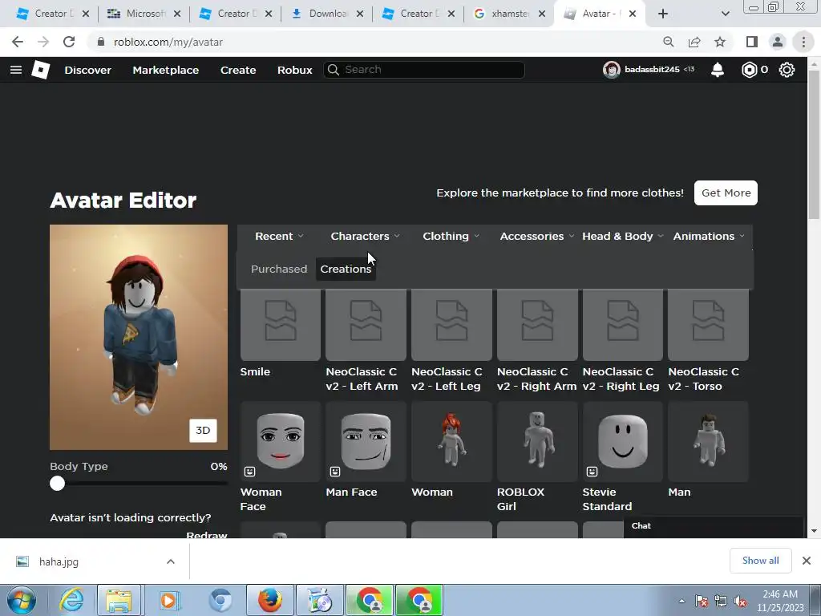Expand the Characters category dropdown
This screenshot has width=821, height=616.
point(365,237)
